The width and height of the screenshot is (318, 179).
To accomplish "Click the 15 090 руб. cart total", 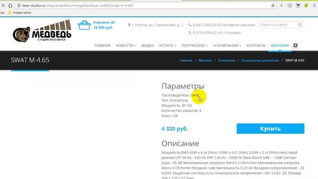I will pos(103,27).
